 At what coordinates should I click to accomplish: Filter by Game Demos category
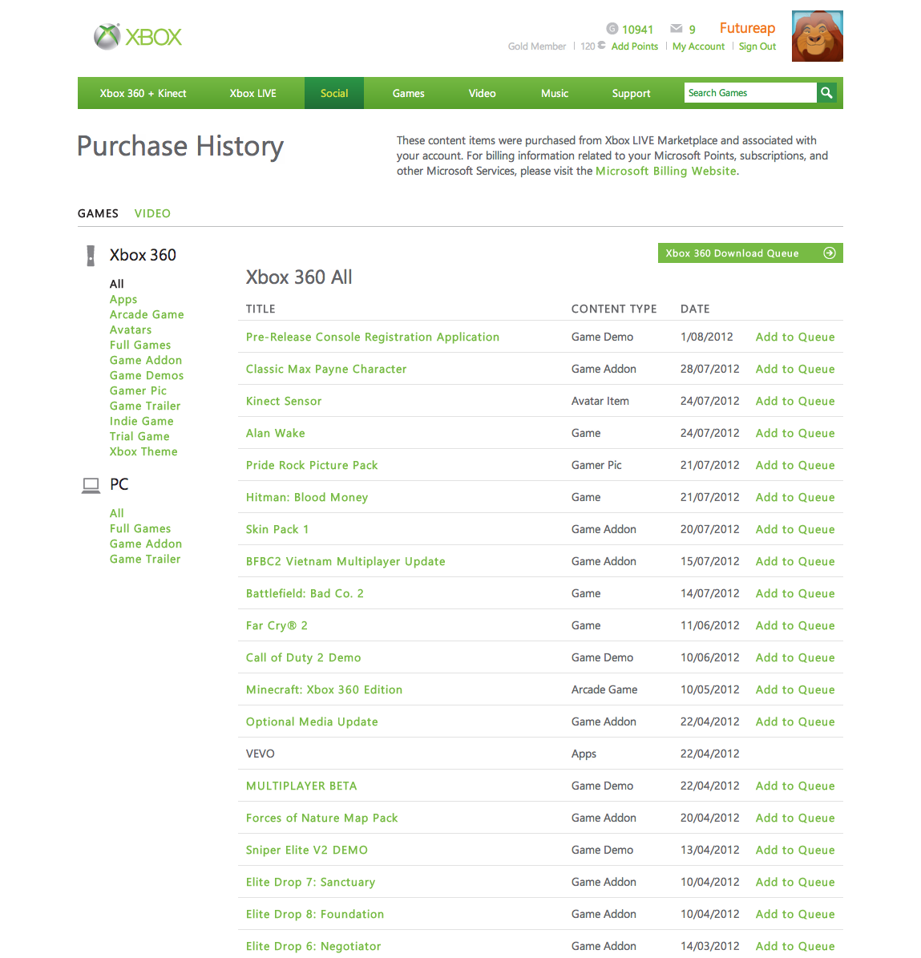147,376
